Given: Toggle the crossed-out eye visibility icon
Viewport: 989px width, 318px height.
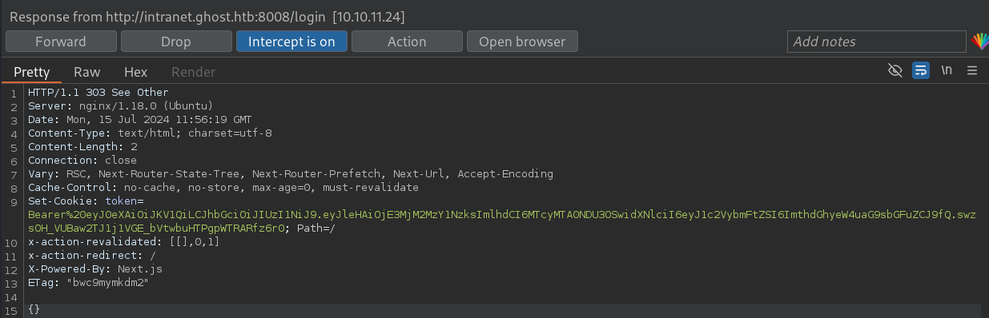Looking at the screenshot, I should (x=895, y=71).
